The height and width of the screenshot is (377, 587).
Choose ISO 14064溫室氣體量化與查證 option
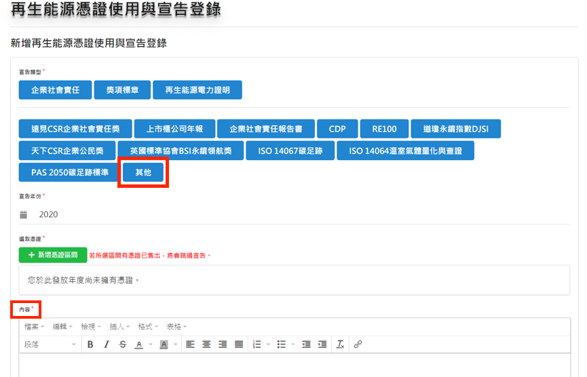tap(405, 151)
